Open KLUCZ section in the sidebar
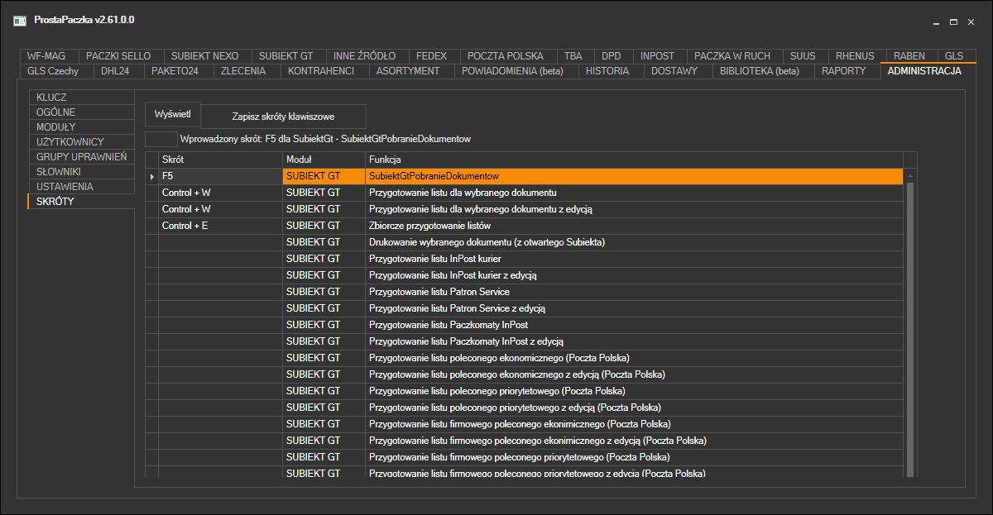The height and width of the screenshot is (515, 993). click(x=81, y=97)
